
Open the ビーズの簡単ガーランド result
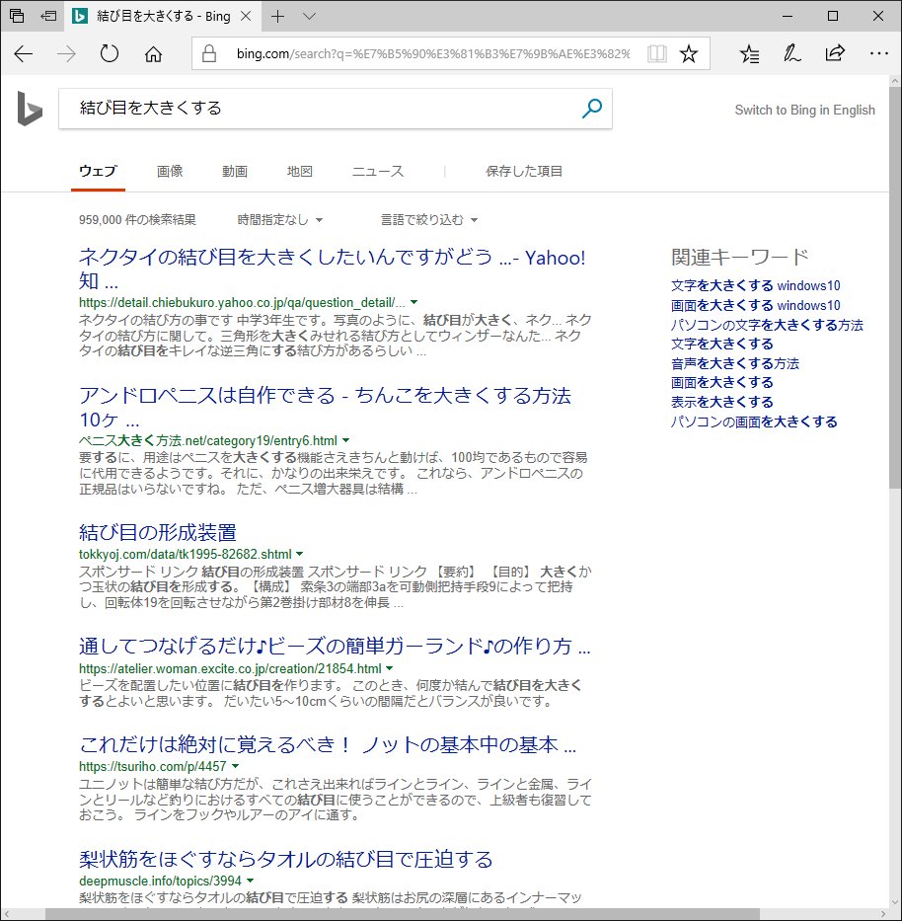335,647
